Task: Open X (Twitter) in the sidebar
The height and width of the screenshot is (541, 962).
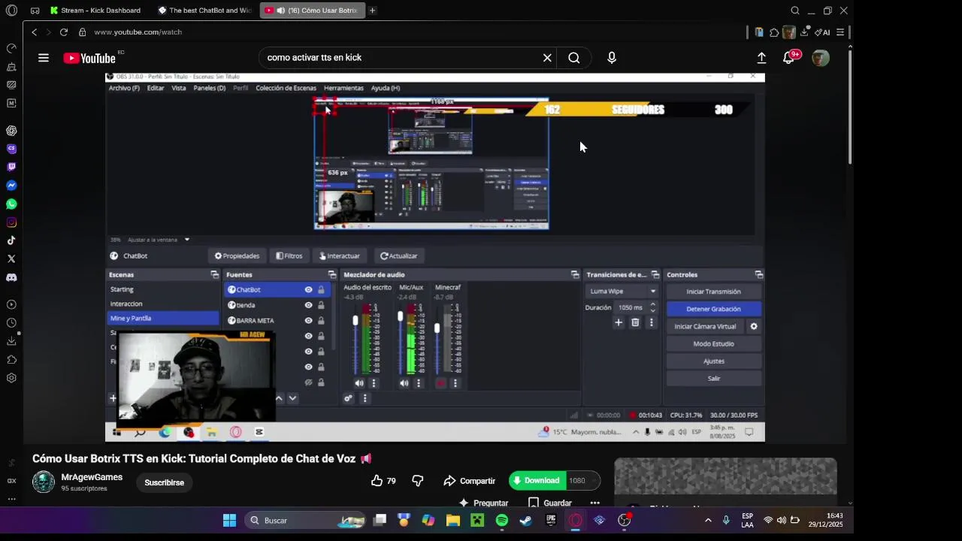Action: coord(11,258)
